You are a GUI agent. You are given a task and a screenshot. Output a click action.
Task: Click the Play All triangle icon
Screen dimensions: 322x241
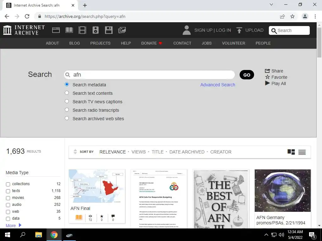coord(267,83)
